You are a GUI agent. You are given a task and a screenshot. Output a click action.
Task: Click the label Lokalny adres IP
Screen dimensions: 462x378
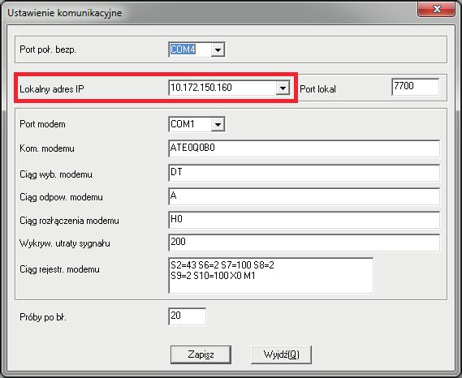[52, 89]
